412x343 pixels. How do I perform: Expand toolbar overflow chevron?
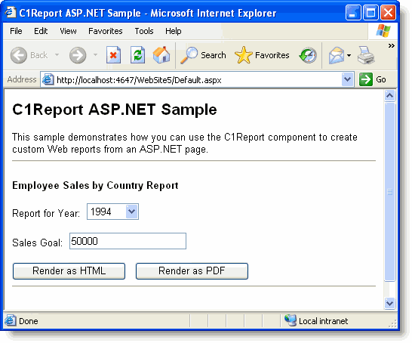pyautogui.click(x=391, y=46)
